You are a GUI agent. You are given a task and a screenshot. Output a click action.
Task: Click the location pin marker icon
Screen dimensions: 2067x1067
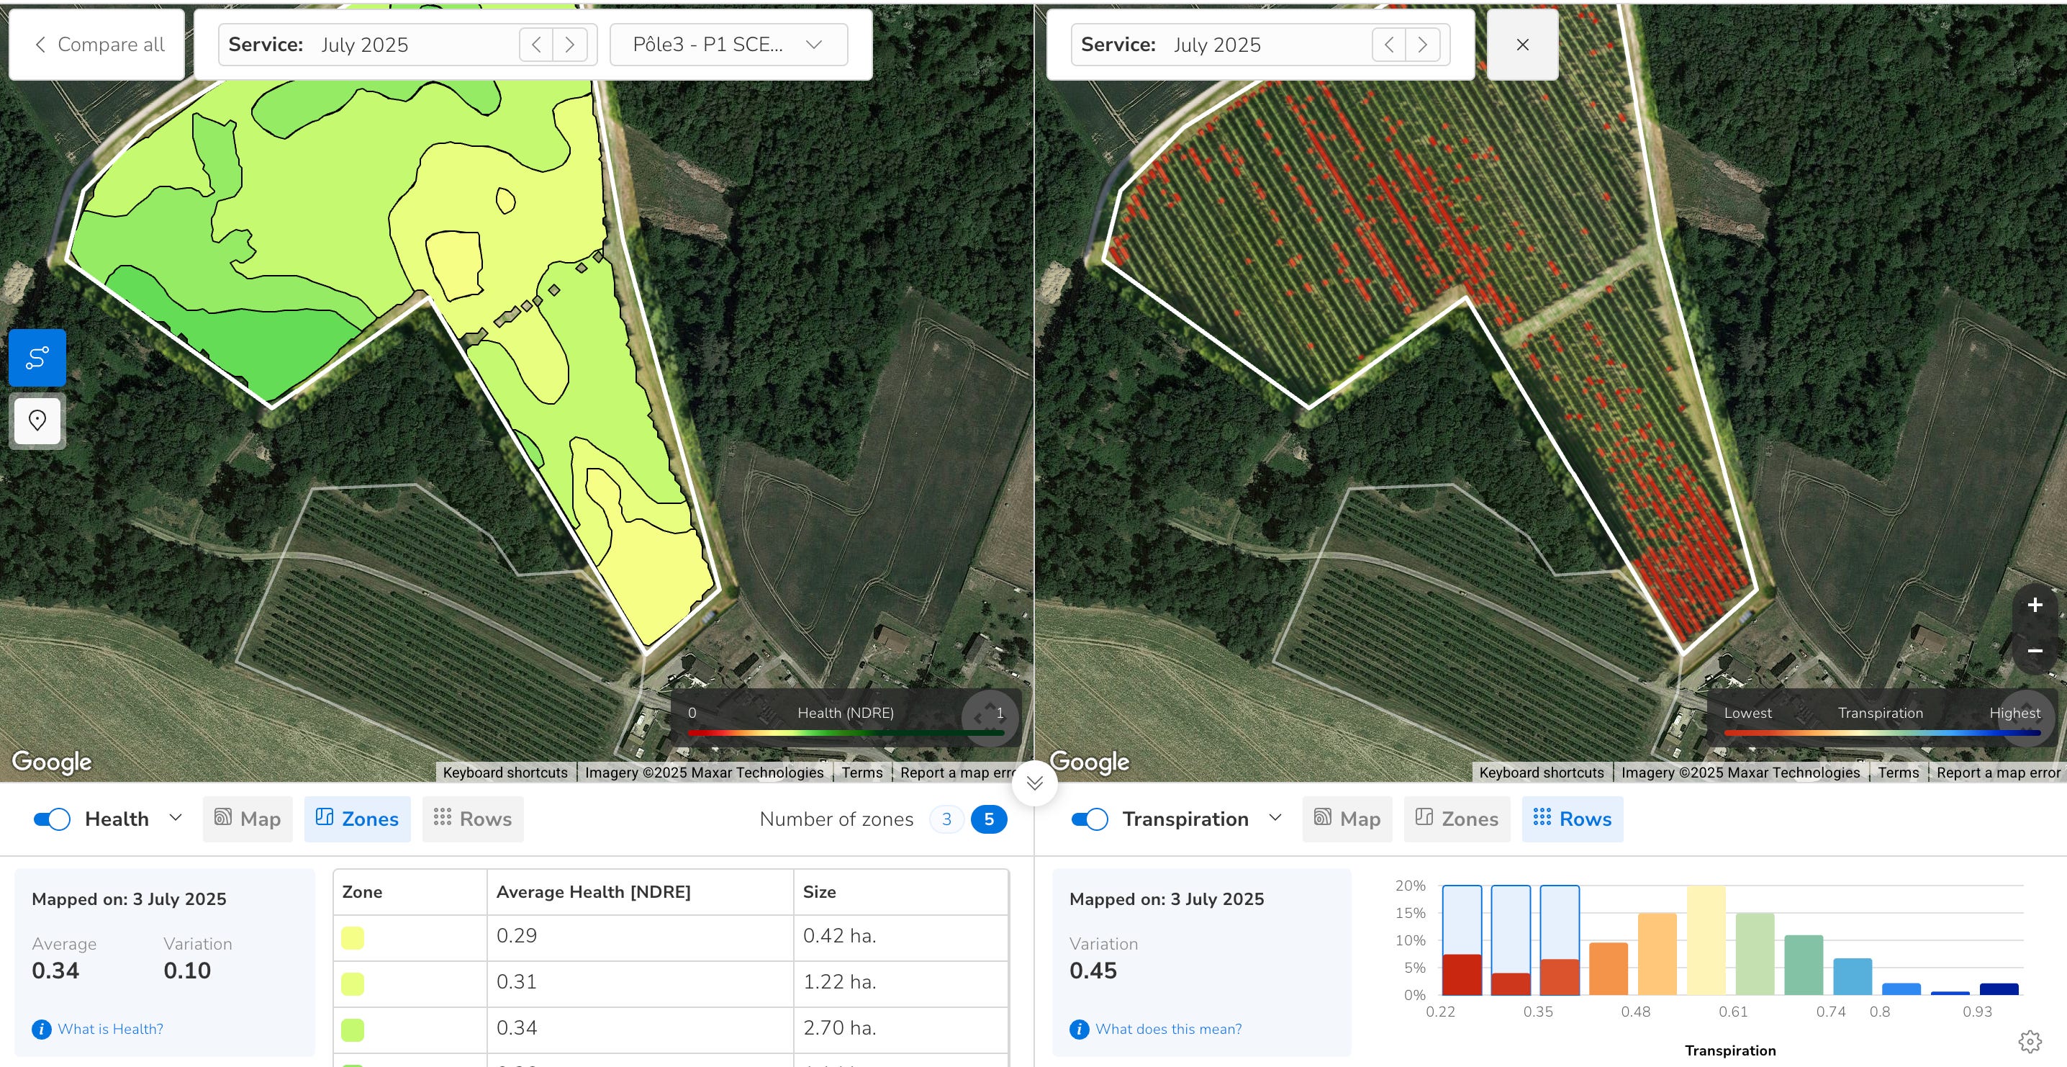37,420
